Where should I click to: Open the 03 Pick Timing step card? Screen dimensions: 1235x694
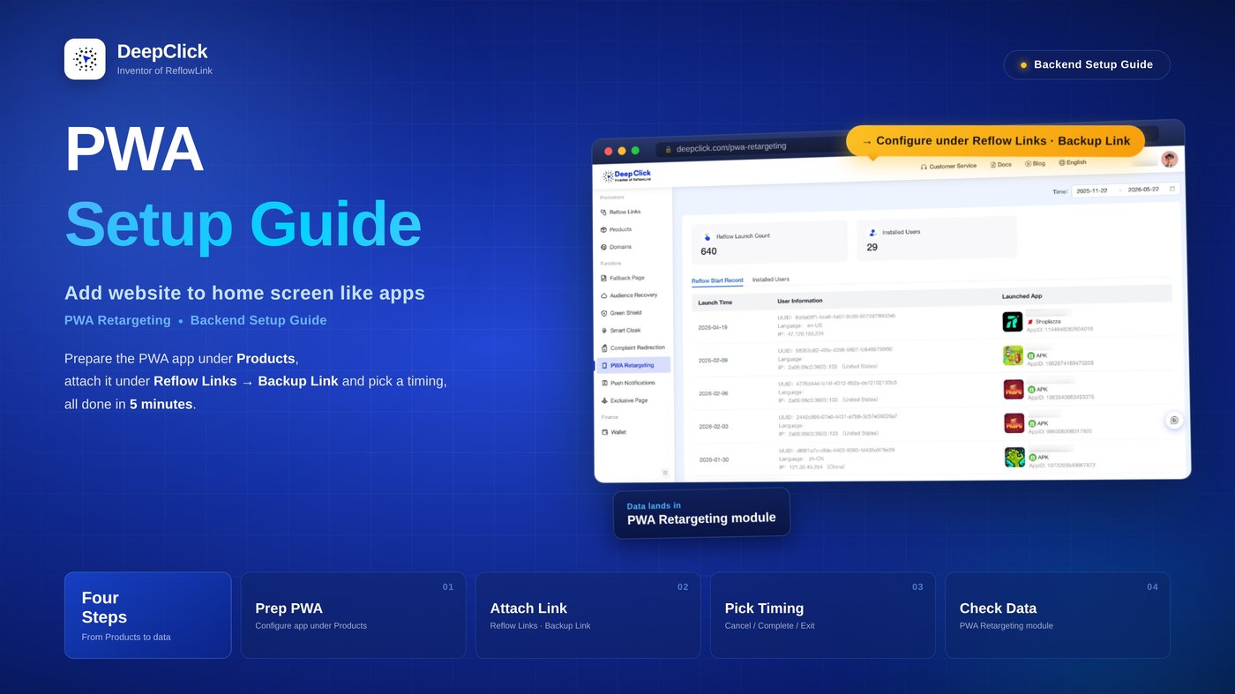(822, 616)
